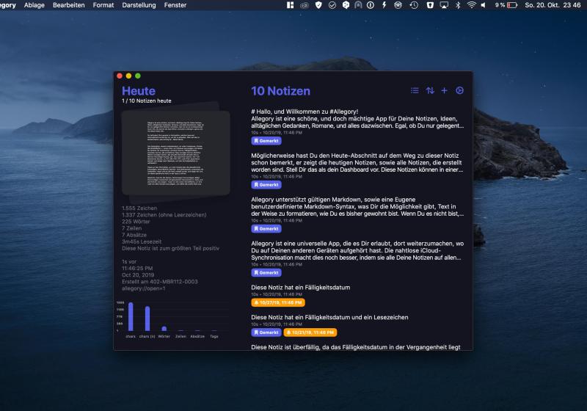Click the date and time in menu bar
Image resolution: width=587 pixels, height=411 pixels.
pyautogui.click(x=553, y=5)
